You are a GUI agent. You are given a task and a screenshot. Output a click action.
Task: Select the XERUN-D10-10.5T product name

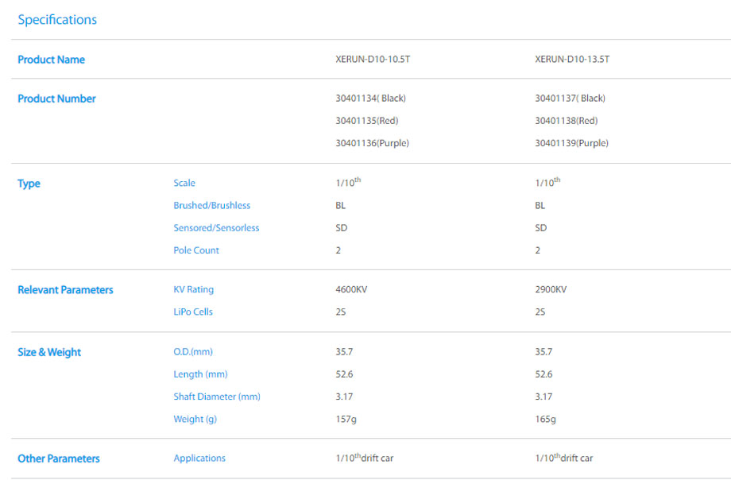tap(373, 60)
